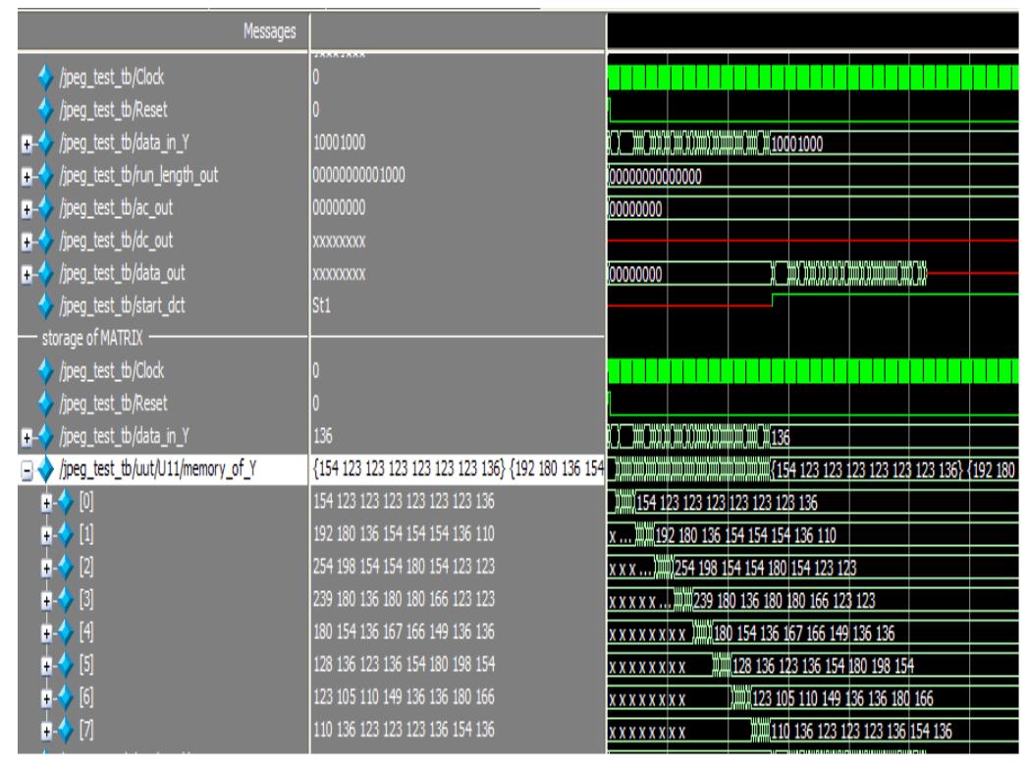Collapse the memory_of_Y array
The width and height of the screenshot is (1028, 766).
pyautogui.click(x=27, y=470)
